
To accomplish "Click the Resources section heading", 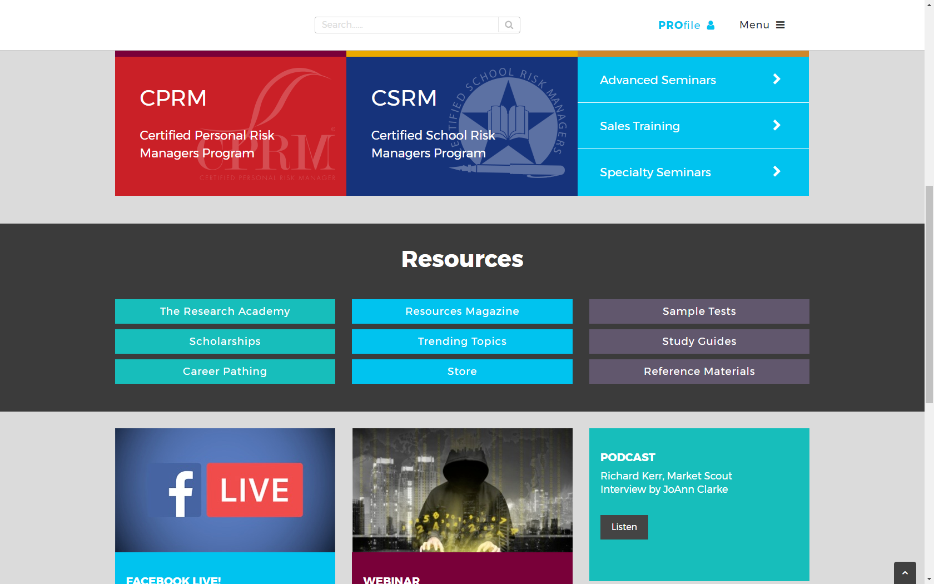I will pyautogui.click(x=463, y=259).
